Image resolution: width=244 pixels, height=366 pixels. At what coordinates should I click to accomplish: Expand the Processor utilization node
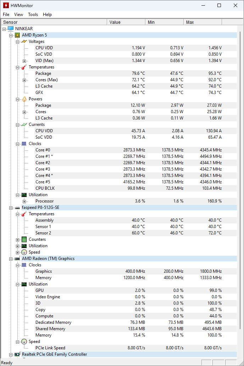pyautogui.click(x=24, y=201)
